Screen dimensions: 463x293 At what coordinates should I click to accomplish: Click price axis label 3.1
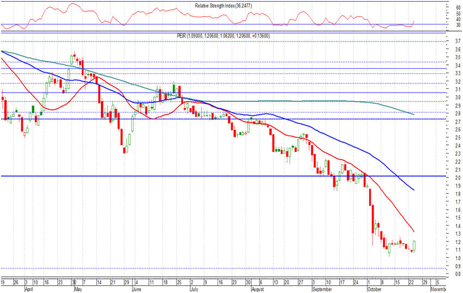click(x=458, y=89)
